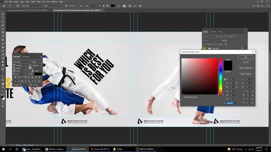271x152 pixels.
Task: Click the Home icon in options bar
Action: [x=4, y=6]
